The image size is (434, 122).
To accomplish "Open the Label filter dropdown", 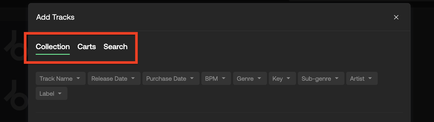I will tap(52, 93).
